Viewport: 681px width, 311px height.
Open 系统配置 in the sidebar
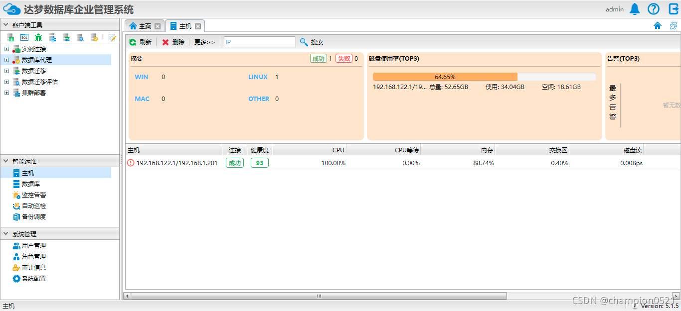pos(34,278)
